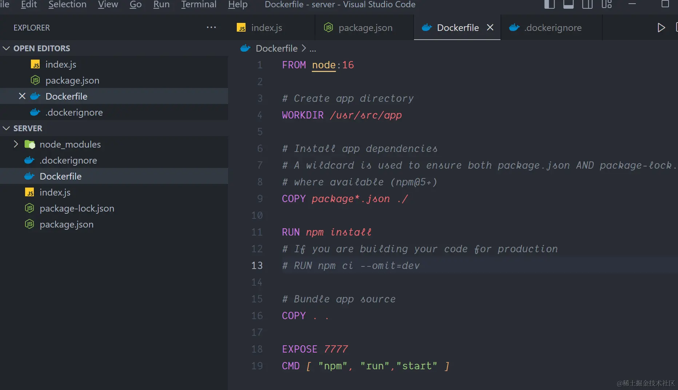The width and height of the screenshot is (678, 390).
Task: Click the '# Bundle app source' comment
Action: [339, 299]
